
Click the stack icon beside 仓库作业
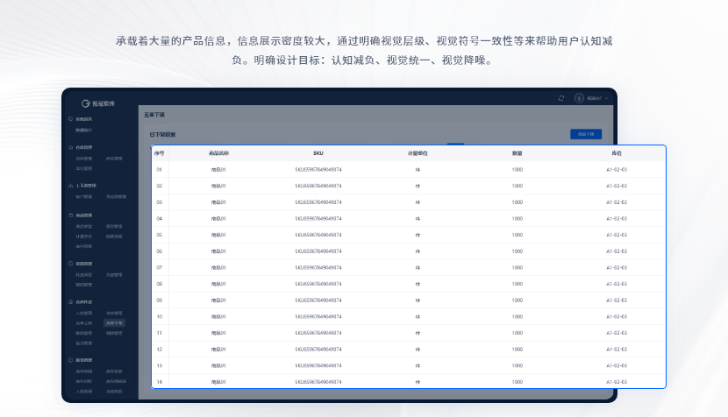[x=70, y=302]
